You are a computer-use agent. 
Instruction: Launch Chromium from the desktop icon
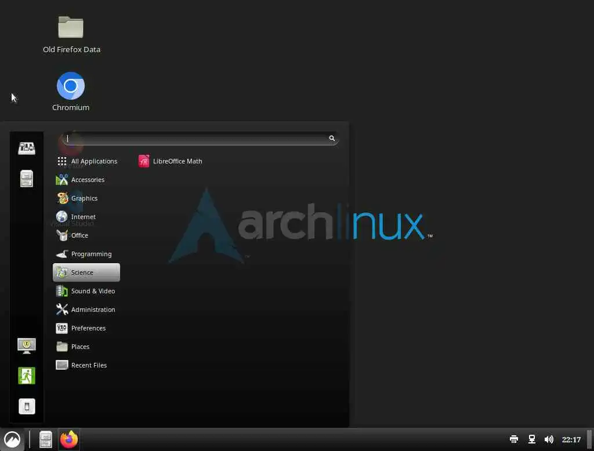pyautogui.click(x=70, y=92)
